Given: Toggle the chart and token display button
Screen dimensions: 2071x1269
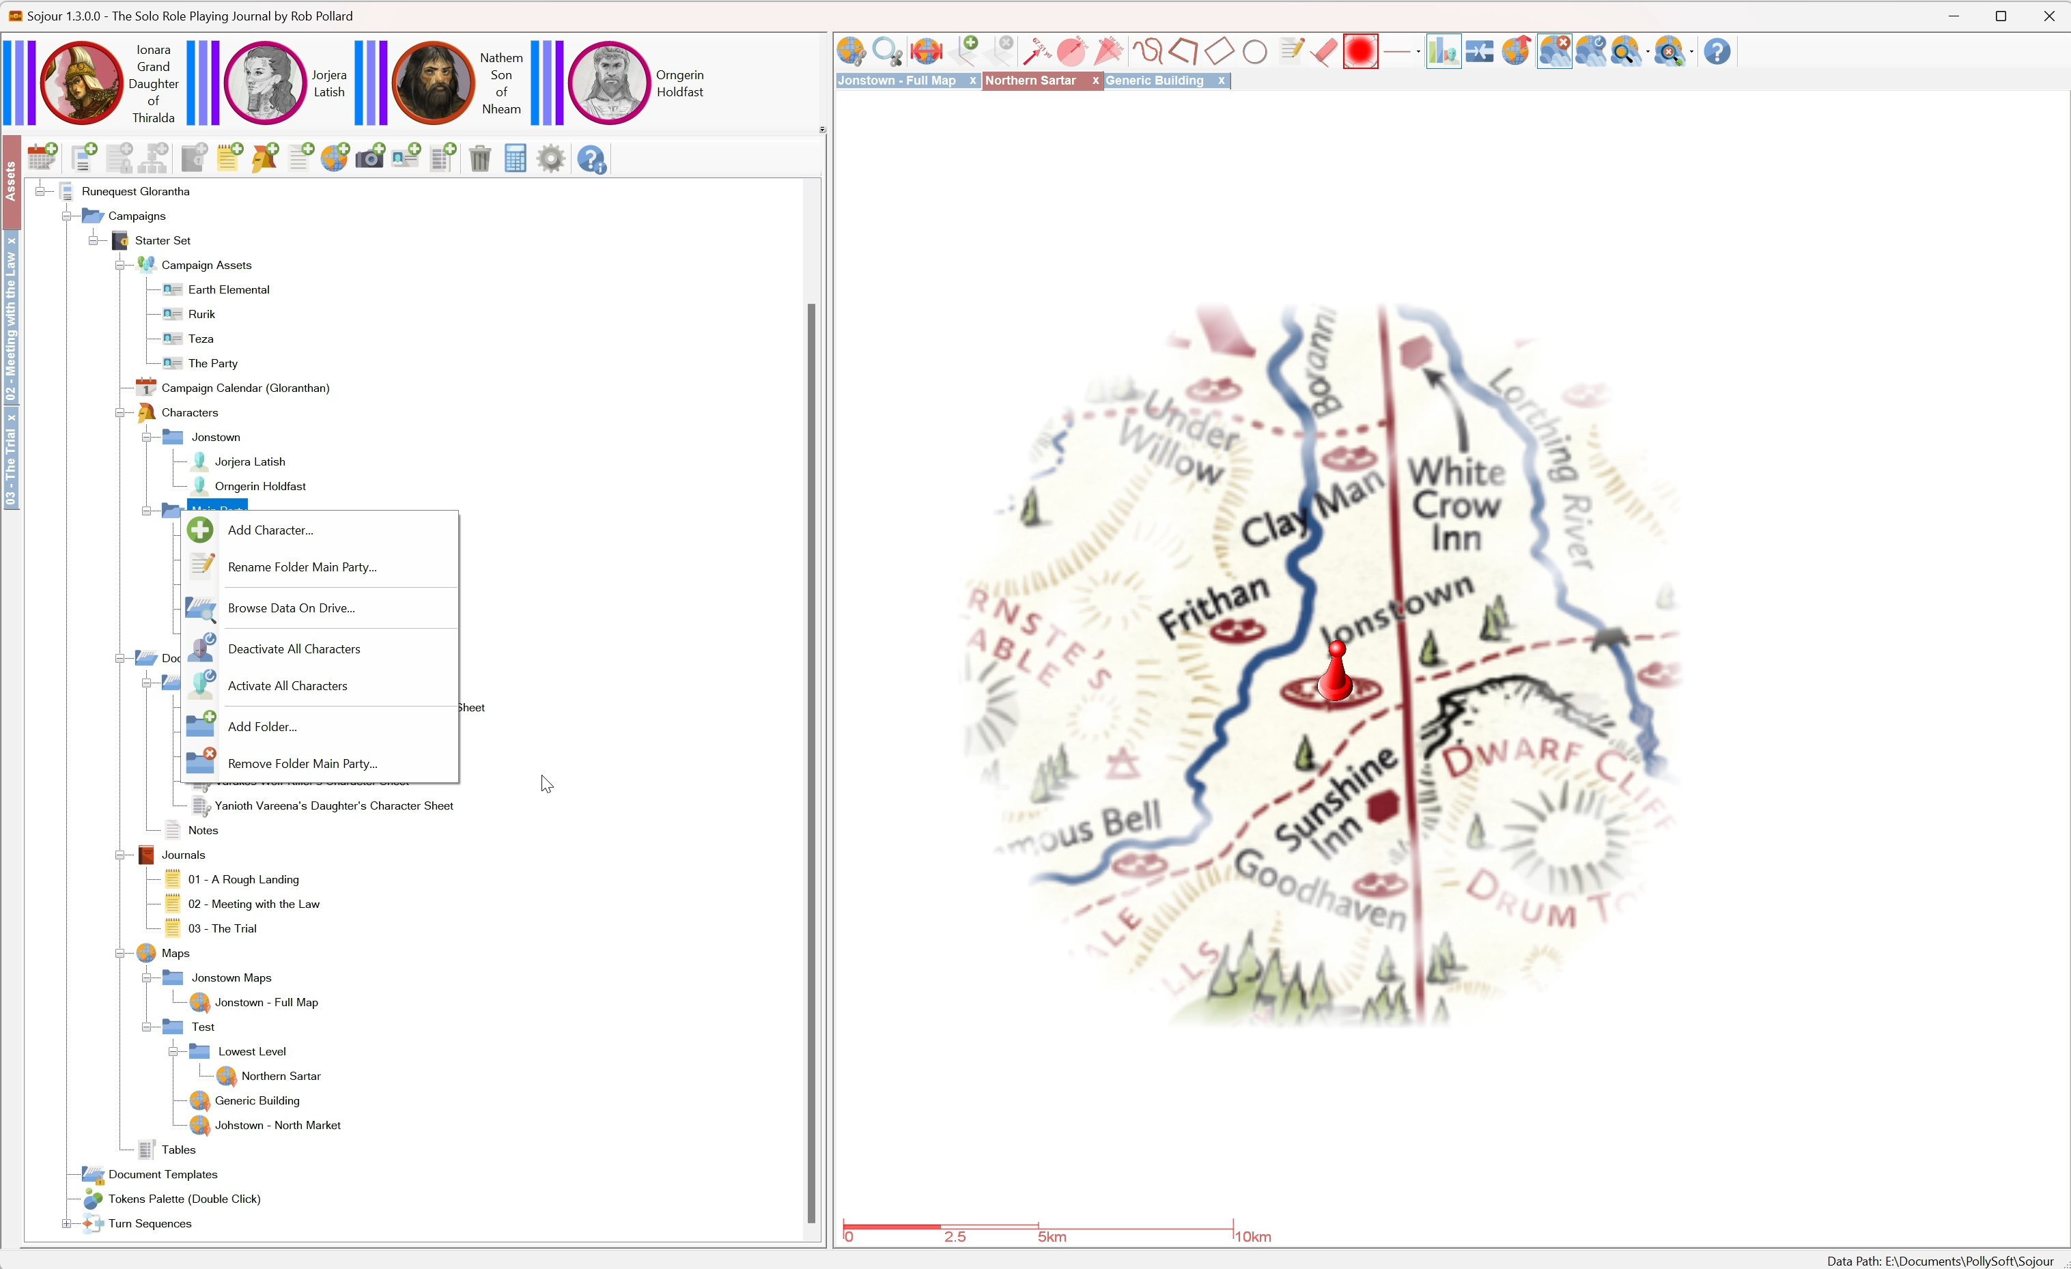Looking at the screenshot, I should point(1443,52).
